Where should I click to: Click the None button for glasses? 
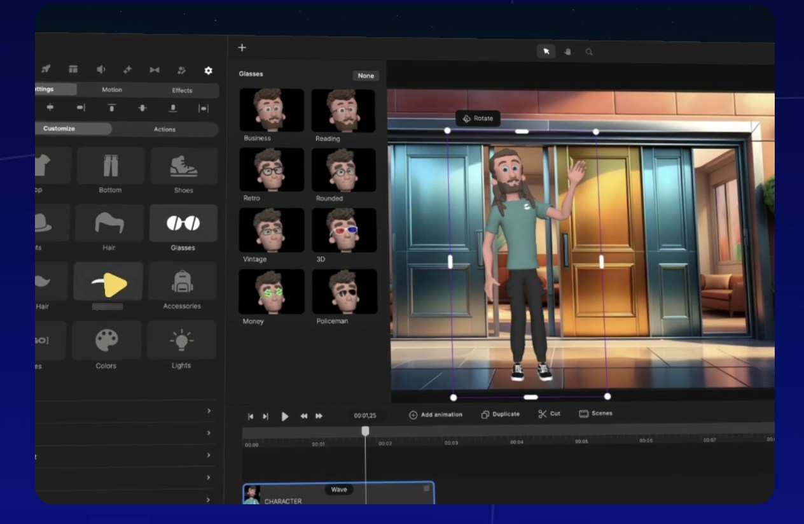point(366,76)
